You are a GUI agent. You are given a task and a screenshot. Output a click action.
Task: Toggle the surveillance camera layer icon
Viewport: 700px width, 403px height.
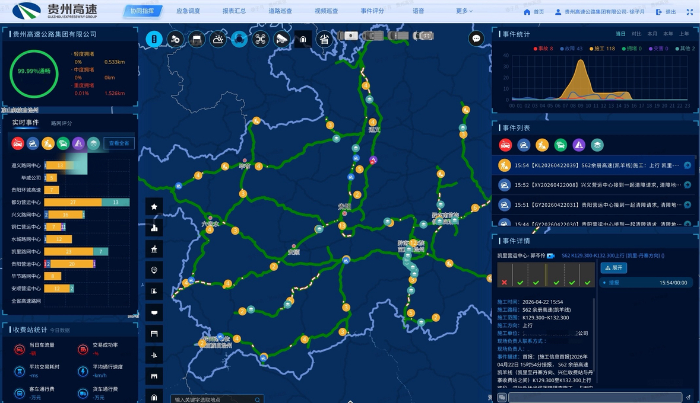tap(281, 39)
